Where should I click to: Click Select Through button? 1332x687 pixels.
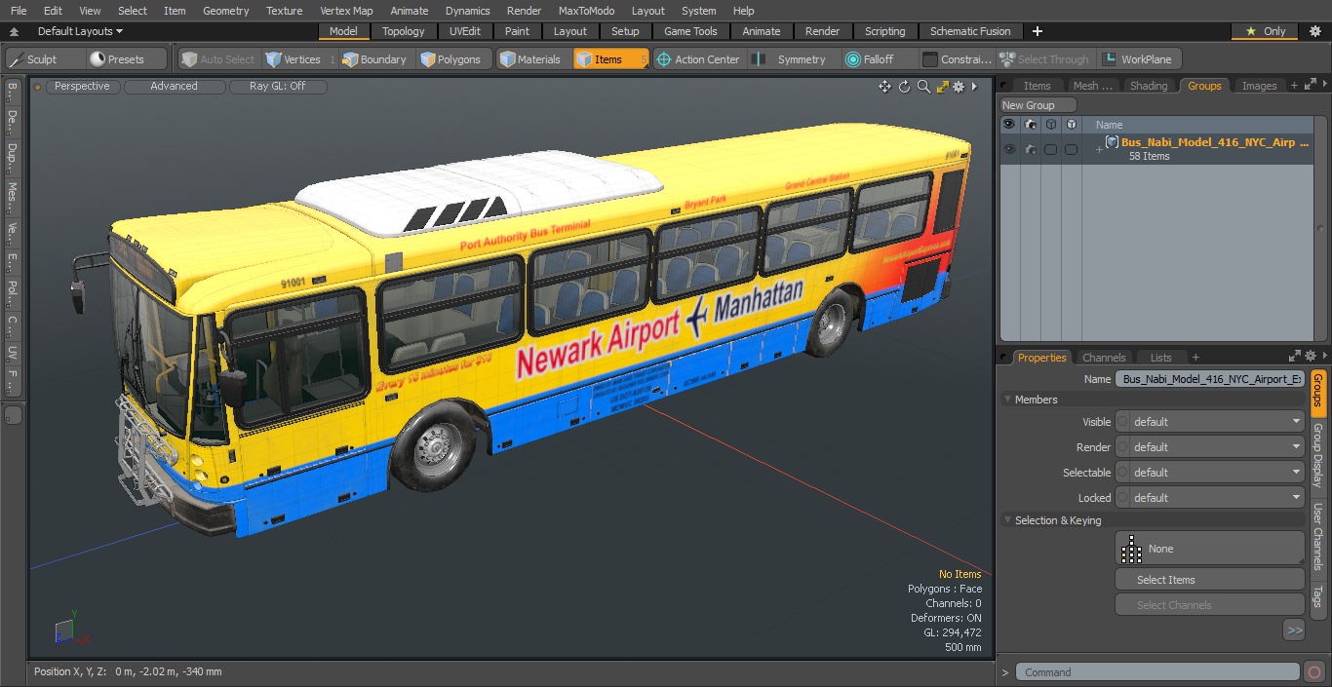click(x=1045, y=59)
